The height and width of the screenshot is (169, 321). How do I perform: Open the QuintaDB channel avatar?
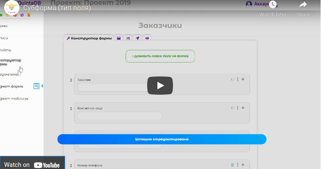pyautogui.click(x=11, y=8)
